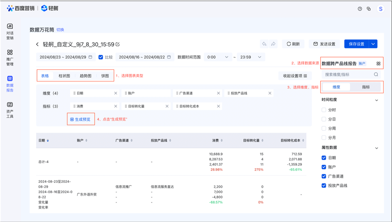392x222 pixels.
Task: Open 对话营销 in the left sidebar
Action: tap(10, 31)
